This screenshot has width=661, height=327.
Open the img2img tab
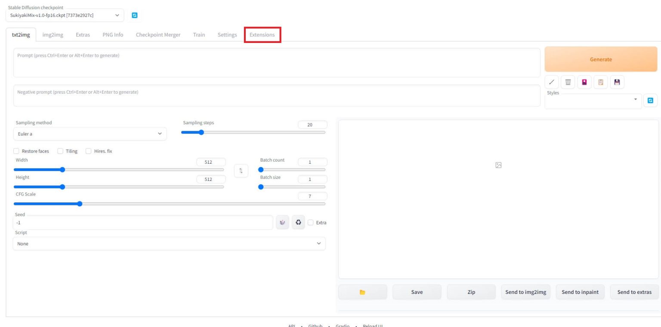coord(53,35)
